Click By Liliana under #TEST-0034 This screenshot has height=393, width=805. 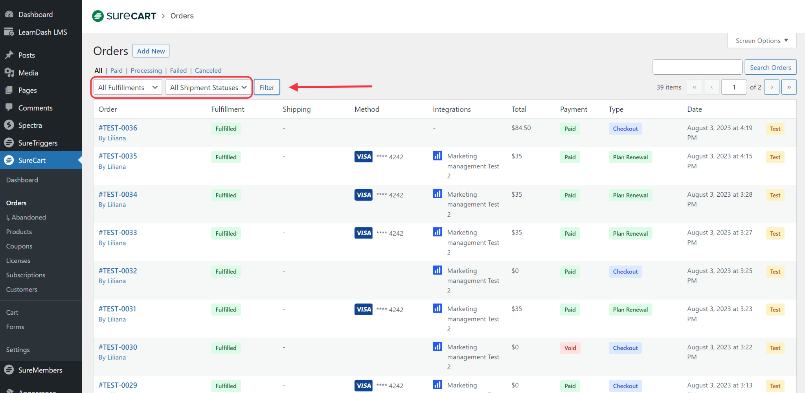click(x=112, y=205)
